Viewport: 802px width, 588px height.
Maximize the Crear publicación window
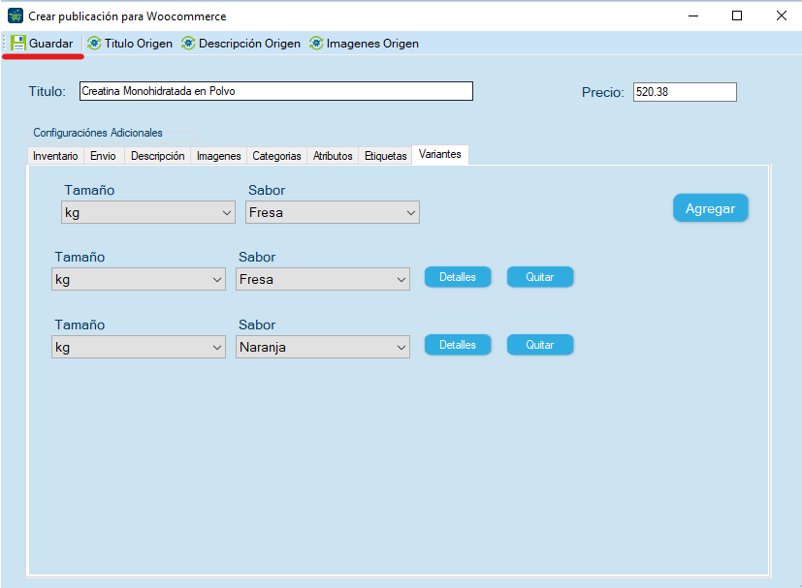[x=737, y=15]
